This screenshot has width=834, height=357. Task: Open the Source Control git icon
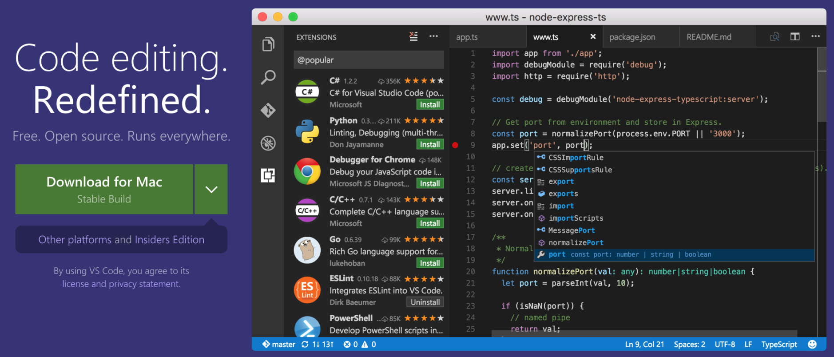click(x=268, y=110)
